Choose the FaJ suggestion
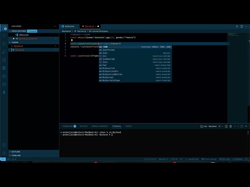Screen dimensions: 250x187 135,65
